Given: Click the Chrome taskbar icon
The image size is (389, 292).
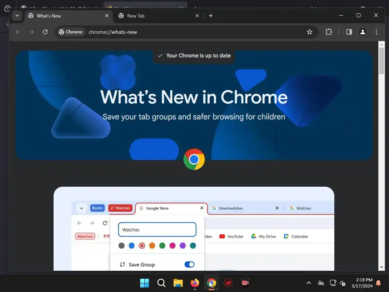Looking at the screenshot, I should click(x=212, y=283).
